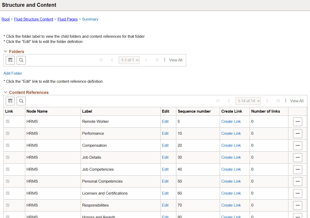The height and width of the screenshot is (218, 310).
Task: Open the grid personalize icon in Folders toolbar
Action: pos(10,60)
